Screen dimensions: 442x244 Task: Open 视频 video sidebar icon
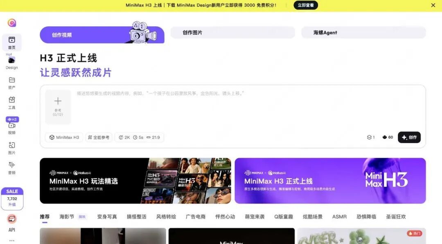point(11,128)
